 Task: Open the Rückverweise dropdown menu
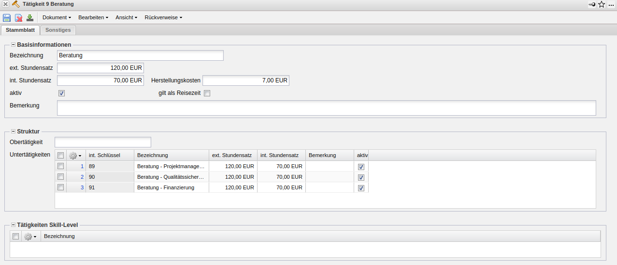point(163,17)
